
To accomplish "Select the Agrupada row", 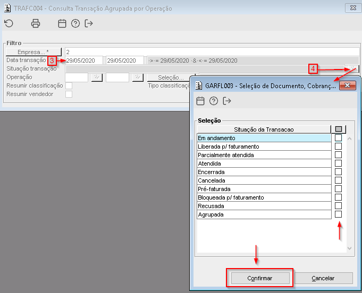I will [264, 214].
